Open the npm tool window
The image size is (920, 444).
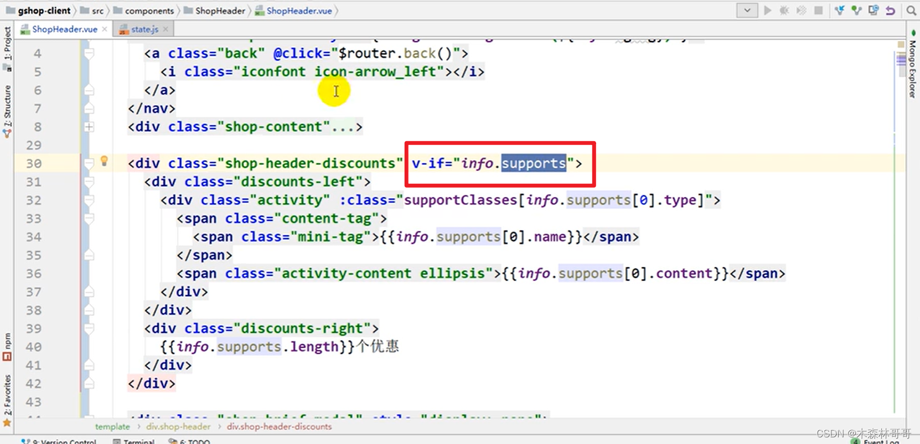(x=7, y=346)
